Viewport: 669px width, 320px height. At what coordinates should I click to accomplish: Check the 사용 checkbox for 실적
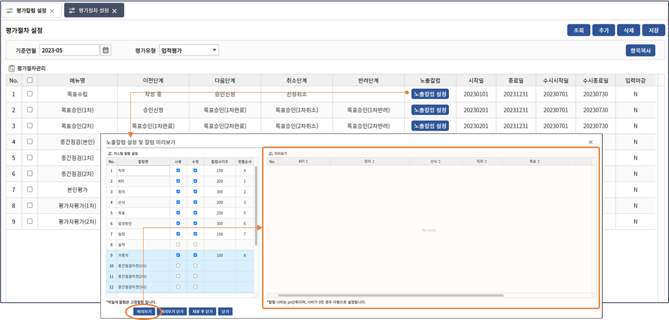click(x=178, y=245)
